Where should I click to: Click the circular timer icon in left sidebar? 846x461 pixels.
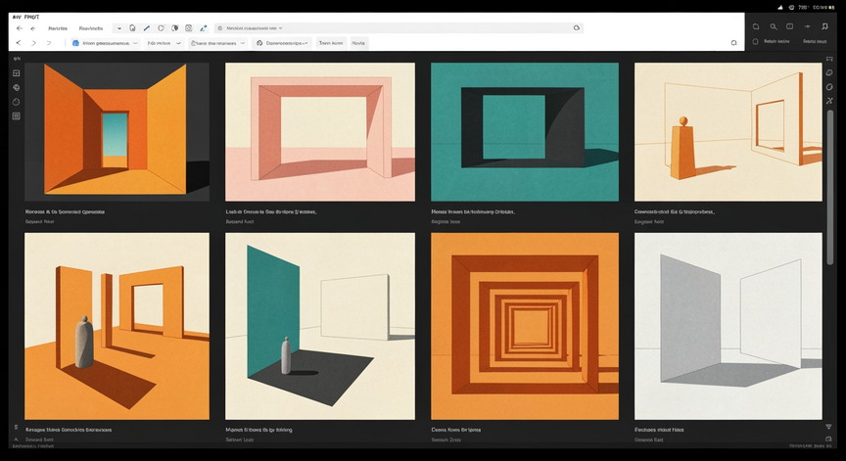click(x=17, y=102)
